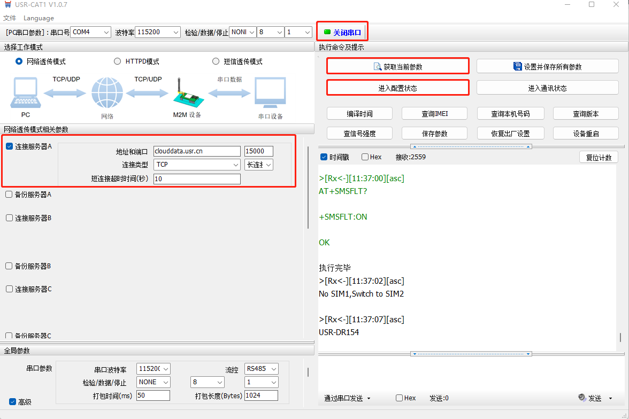
Task: Uncheck the 连接服务器A checkbox
Action: click(10, 146)
